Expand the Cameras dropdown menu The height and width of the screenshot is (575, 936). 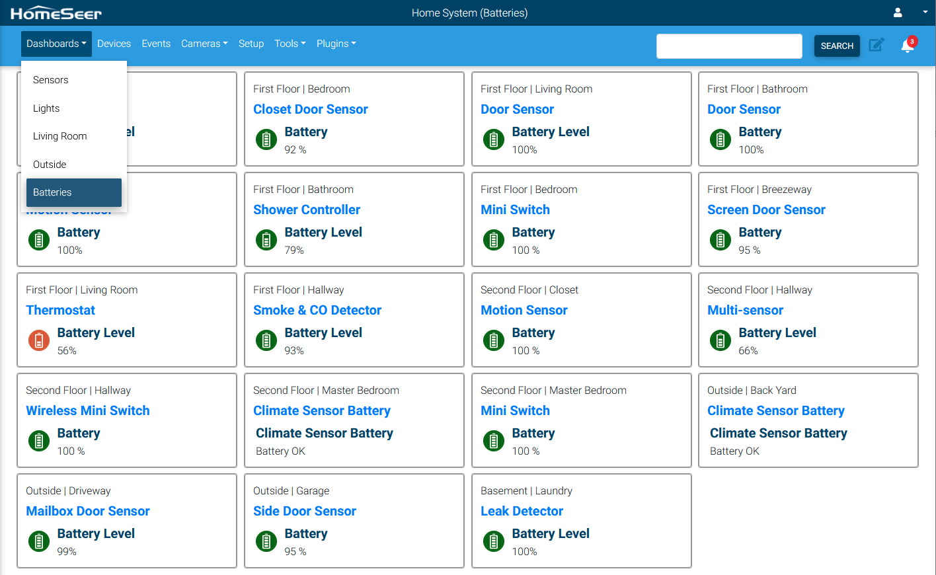click(x=204, y=44)
